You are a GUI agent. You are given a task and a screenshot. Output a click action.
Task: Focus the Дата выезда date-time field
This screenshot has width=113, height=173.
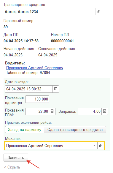coord(29,89)
